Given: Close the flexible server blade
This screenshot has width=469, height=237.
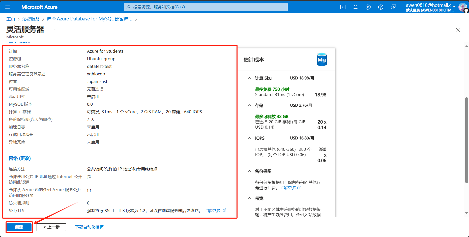Looking at the screenshot, I should click(x=458, y=30).
